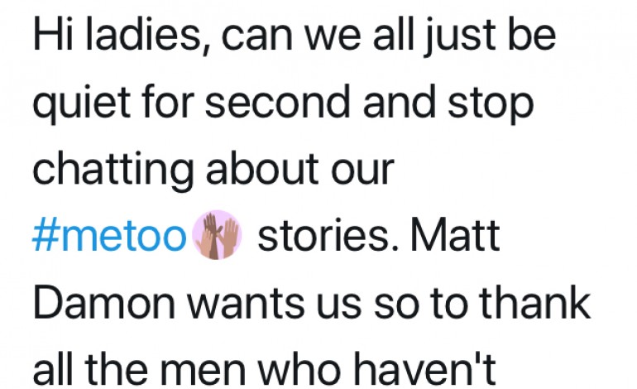Image resolution: width=637 pixels, height=389 pixels.
Task: Open the #metoo hashtag link
Action: 109,235
